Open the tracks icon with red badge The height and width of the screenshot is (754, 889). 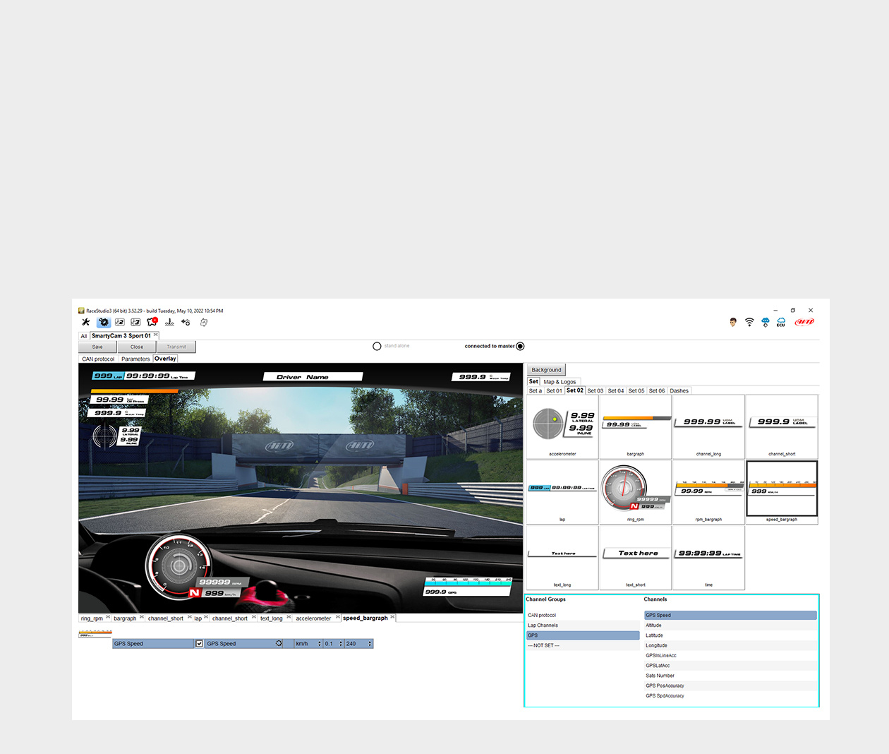[152, 322]
